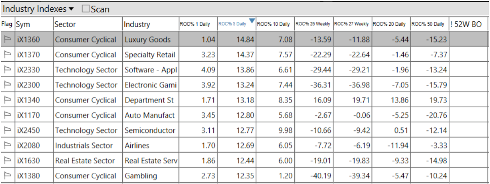Click the flag icon for iX1360
This screenshot has width=490, height=184.
click(7, 40)
